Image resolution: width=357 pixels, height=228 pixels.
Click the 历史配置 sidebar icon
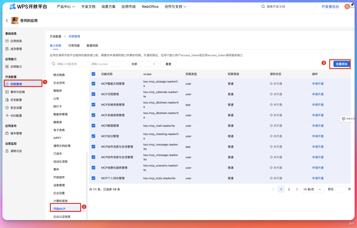7,100
